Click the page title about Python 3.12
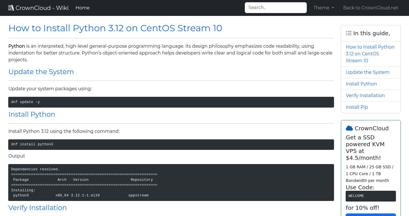409x216 pixels. [115, 28]
